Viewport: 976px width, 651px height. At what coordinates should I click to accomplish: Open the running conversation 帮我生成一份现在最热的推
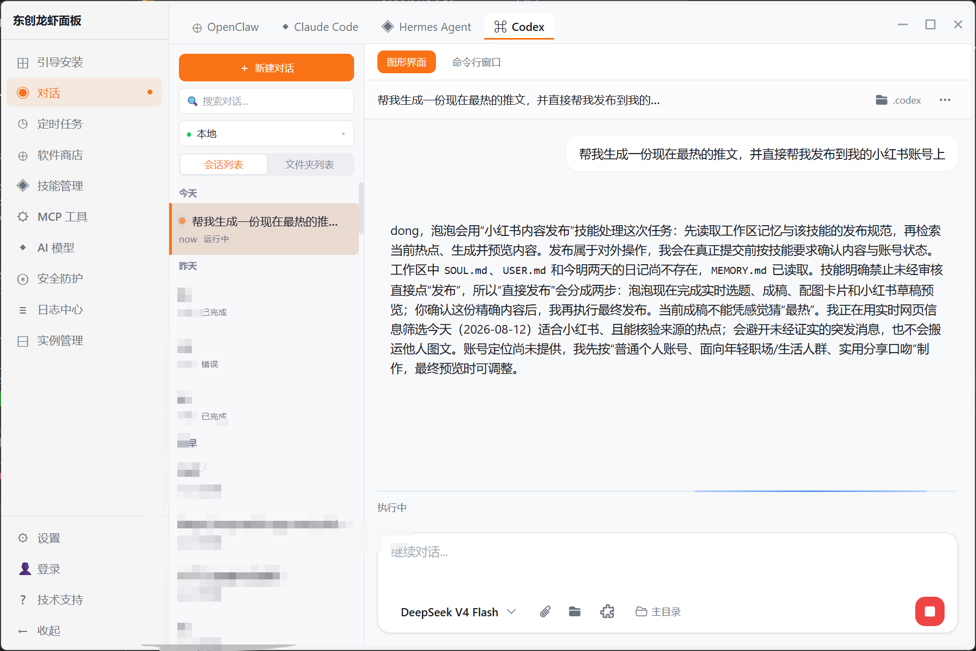[x=264, y=229]
